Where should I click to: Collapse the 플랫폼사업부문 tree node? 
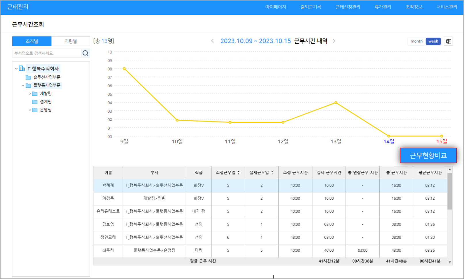[23, 86]
